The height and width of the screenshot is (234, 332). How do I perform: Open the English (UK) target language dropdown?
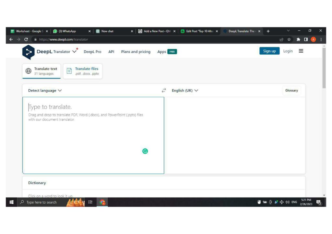185,90
